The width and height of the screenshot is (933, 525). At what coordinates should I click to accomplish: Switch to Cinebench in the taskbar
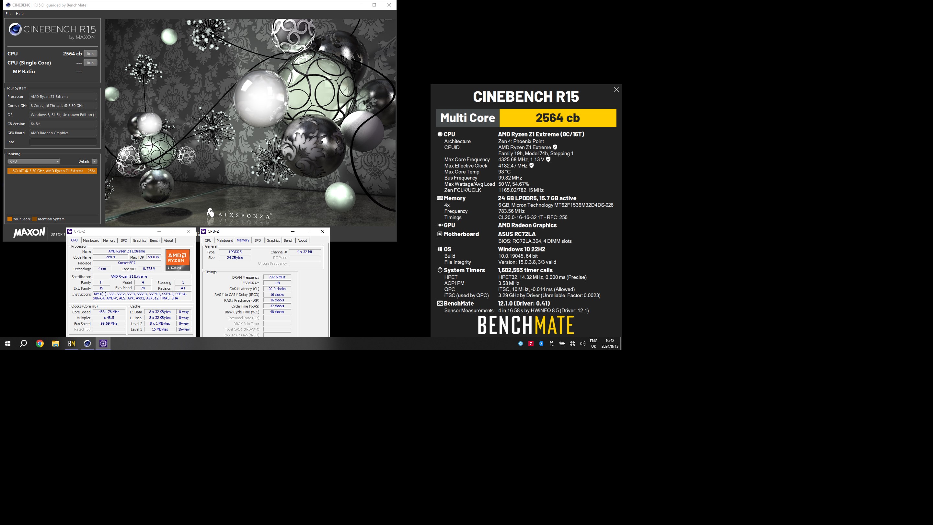click(x=87, y=344)
